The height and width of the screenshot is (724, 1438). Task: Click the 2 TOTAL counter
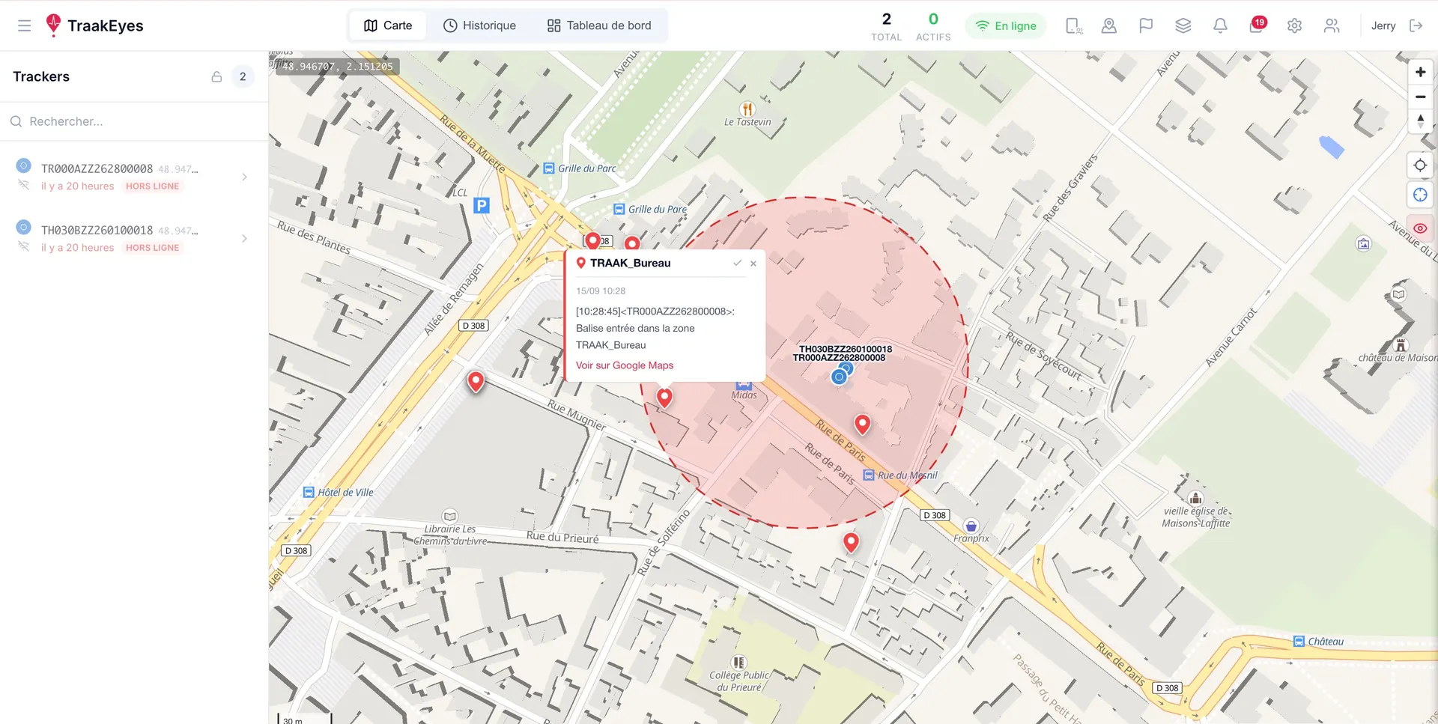886,26
